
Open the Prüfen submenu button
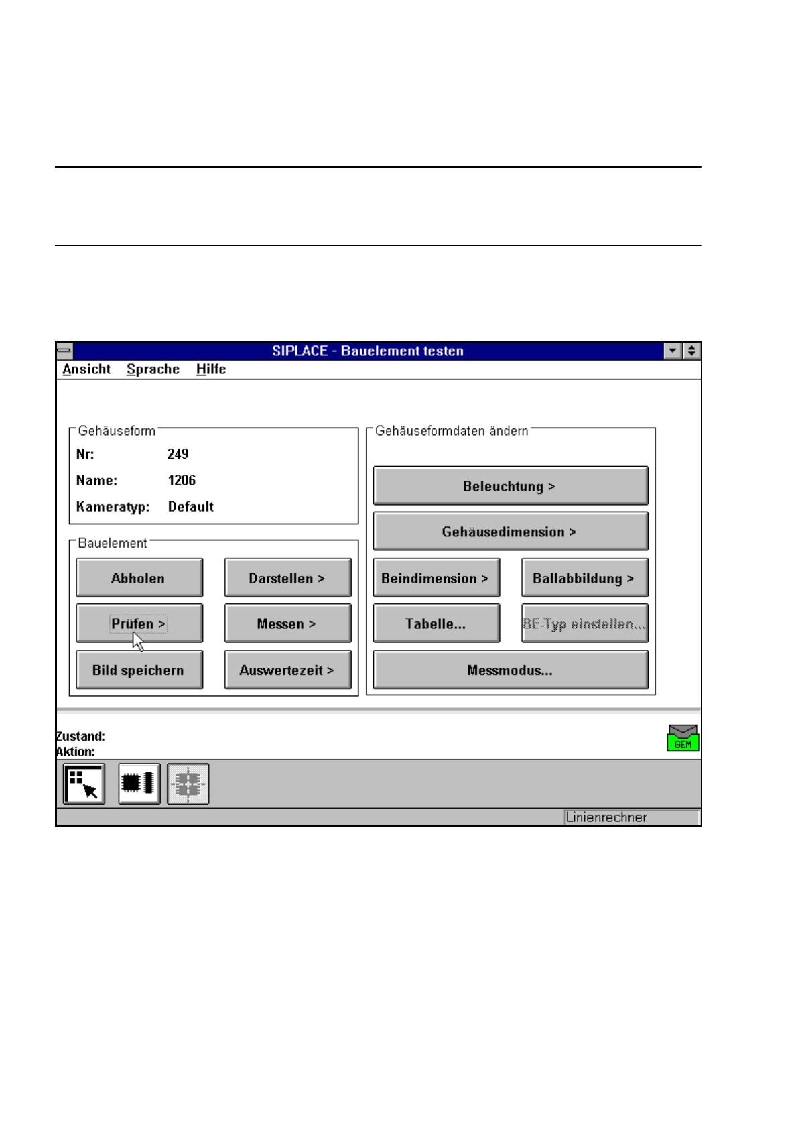tap(139, 623)
